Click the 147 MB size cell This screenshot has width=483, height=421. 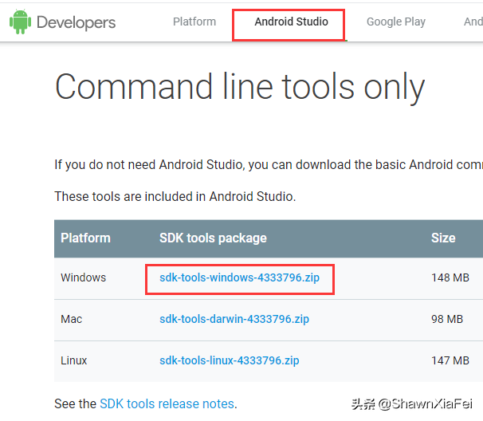pyautogui.click(x=450, y=360)
